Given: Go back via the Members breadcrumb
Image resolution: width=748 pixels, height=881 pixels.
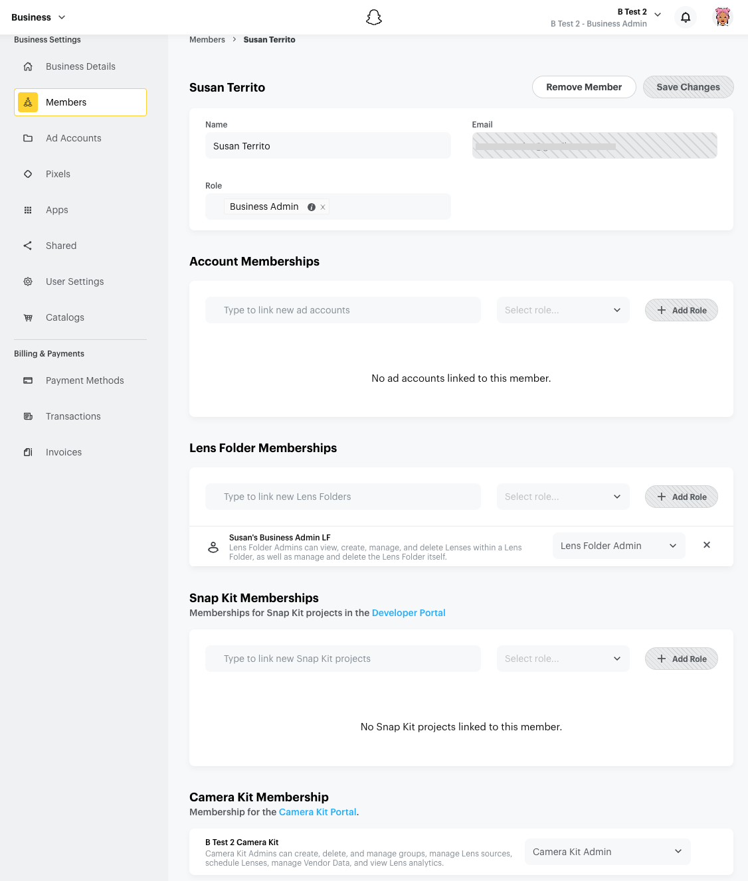Looking at the screenshot, I should pyautogui.click(x=207, y=39).
